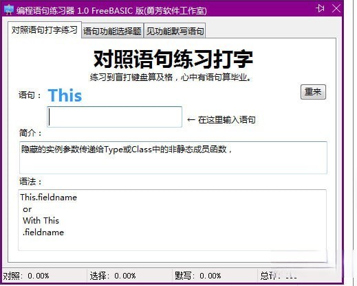This screenshot has width=357, height=286.
Task: Click status bar entry 对照: 0.00%
Action: click(x=26, y=276)
